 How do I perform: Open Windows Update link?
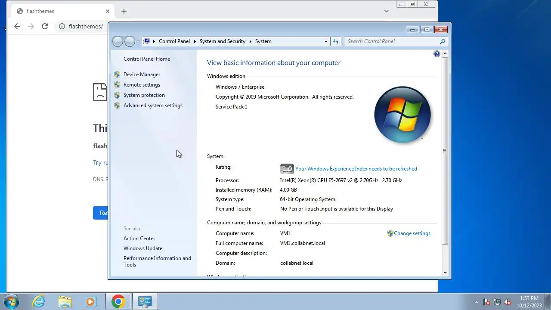pos(143,248)
